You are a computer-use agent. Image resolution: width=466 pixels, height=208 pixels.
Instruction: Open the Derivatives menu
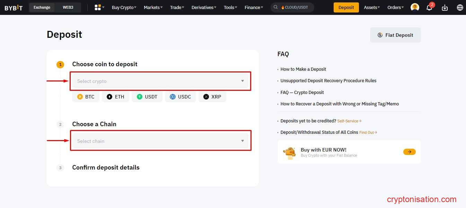(204, 7)
